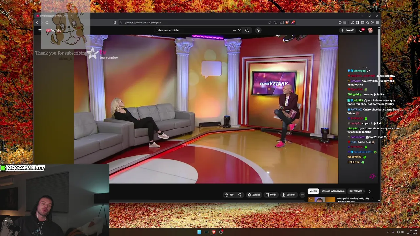
Task: Click the Vytvoriť create button
Action: pyautogui.click(x=347, y=30)
